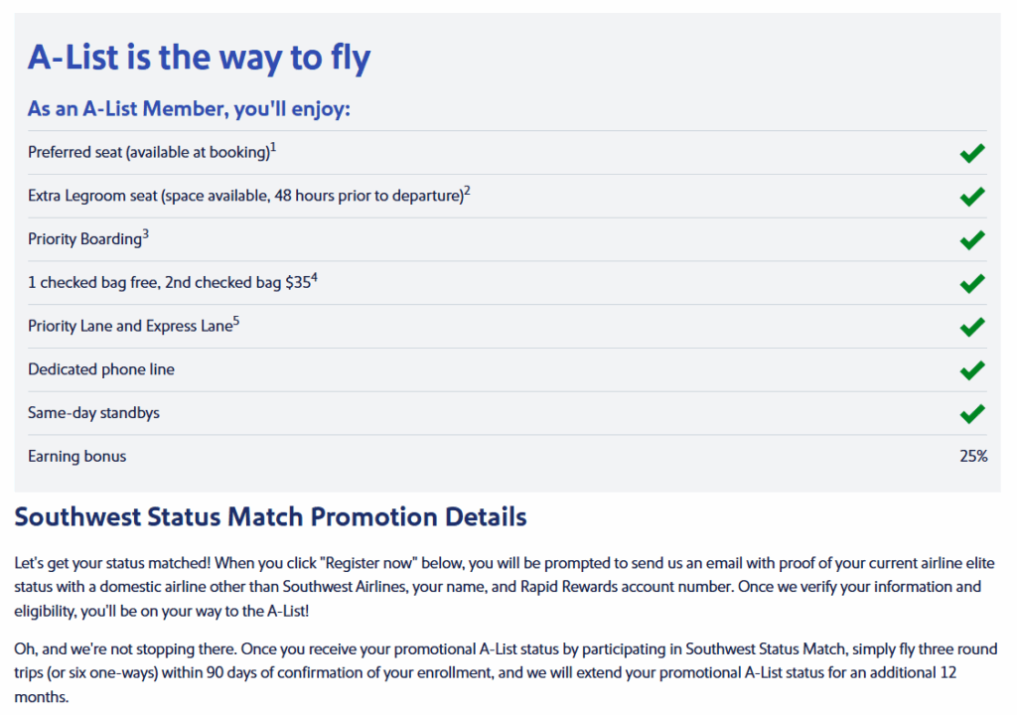Click the Same-day standbys label text

93,413
